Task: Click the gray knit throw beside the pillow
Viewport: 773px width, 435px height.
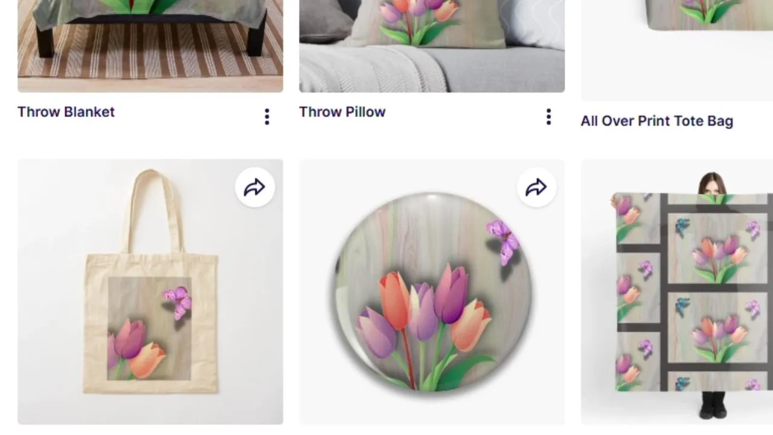Action: (373, 68)
